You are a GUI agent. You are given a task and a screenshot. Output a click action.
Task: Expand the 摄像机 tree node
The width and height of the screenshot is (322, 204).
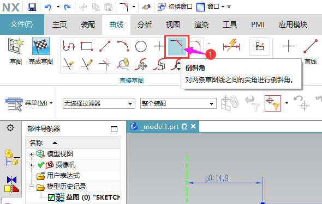click(31, 165)
